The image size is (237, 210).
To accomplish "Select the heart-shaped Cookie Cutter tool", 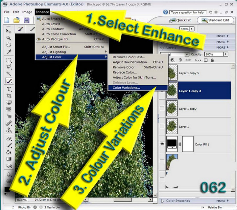I will point(9,102).
